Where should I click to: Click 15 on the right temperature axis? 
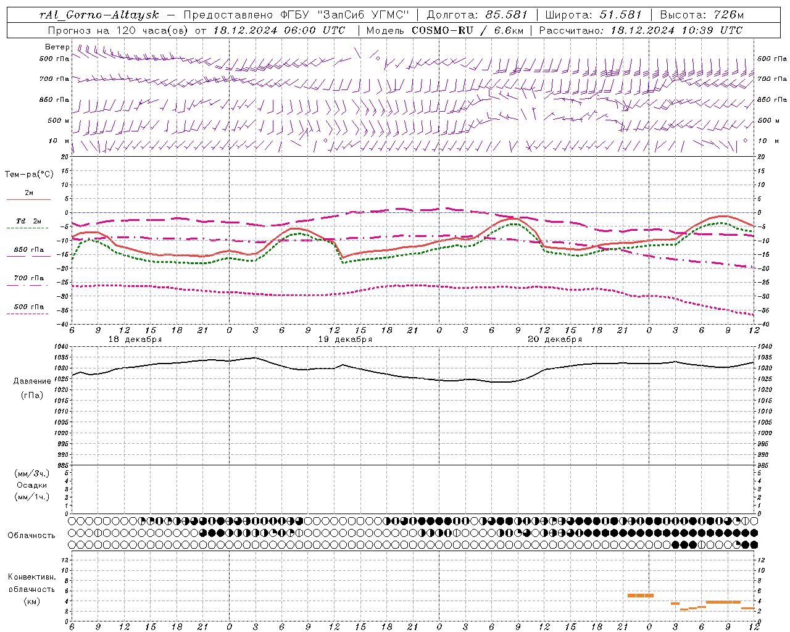[x=762, y=171]
